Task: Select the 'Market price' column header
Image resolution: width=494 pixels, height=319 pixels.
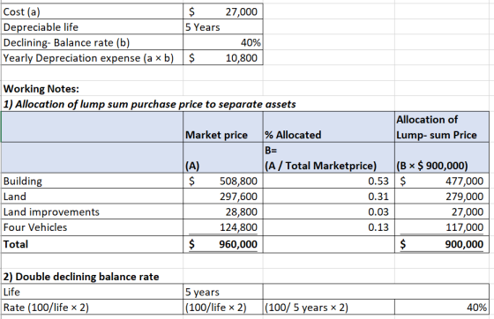Action: pos(223,127)
